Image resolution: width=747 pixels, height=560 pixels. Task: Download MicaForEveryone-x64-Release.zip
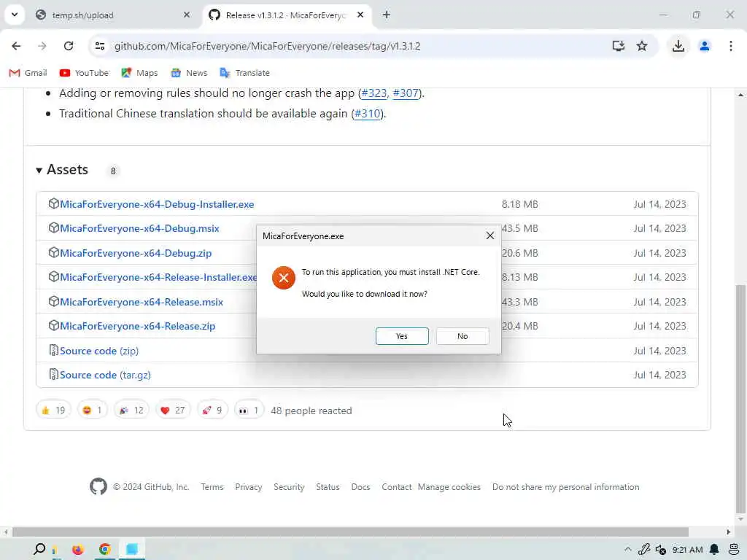pyautogui.click(x=138, y=326)
